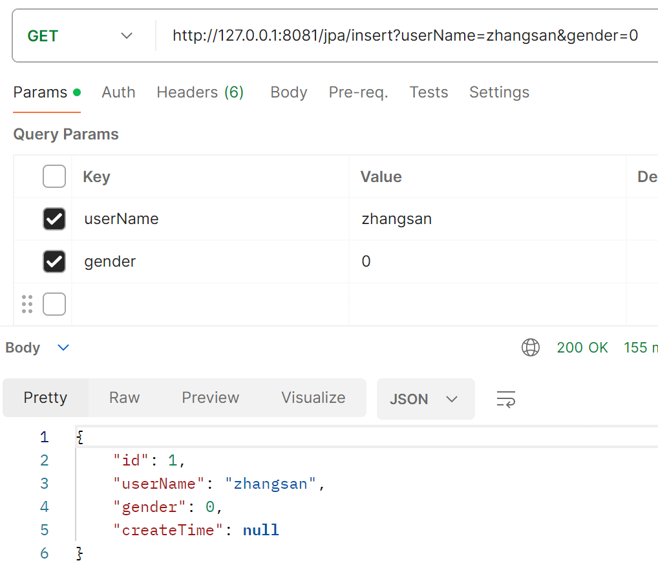
Task: Click the 200 OK status
Action: [x=582, y=347]
